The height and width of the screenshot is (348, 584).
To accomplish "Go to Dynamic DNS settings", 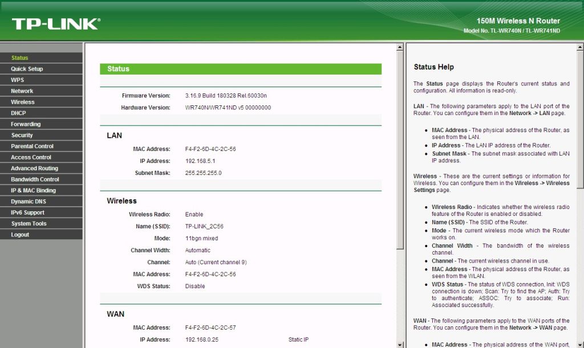I will [x=41, y=202].
